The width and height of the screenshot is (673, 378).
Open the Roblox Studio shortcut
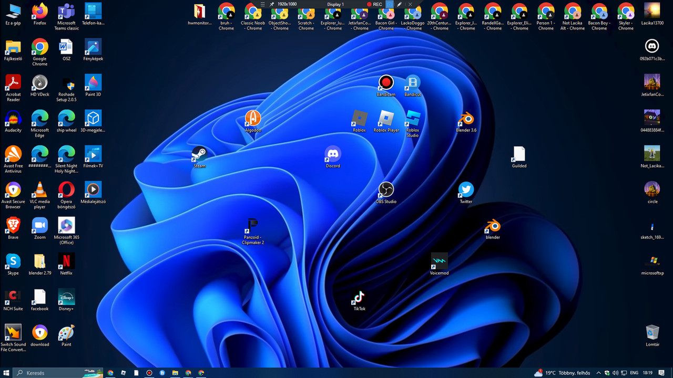click(413, 123)
